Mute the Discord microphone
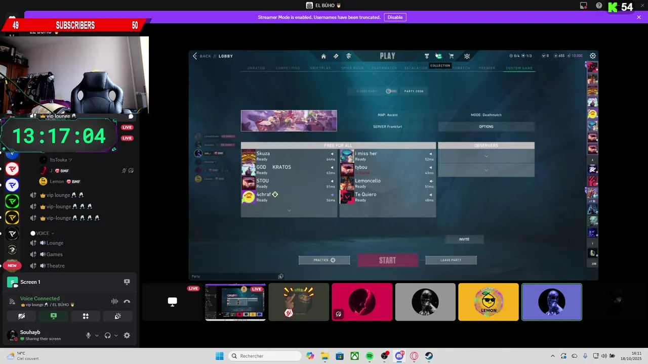This screenshot has height=364, width=648. [x=88, y=335]
